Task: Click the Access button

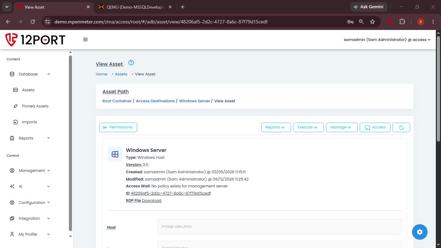Action: pyautogui.click(x=375, y=127)
